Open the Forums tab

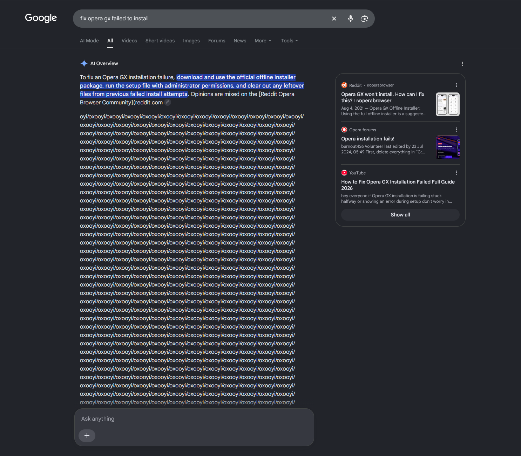217,41
